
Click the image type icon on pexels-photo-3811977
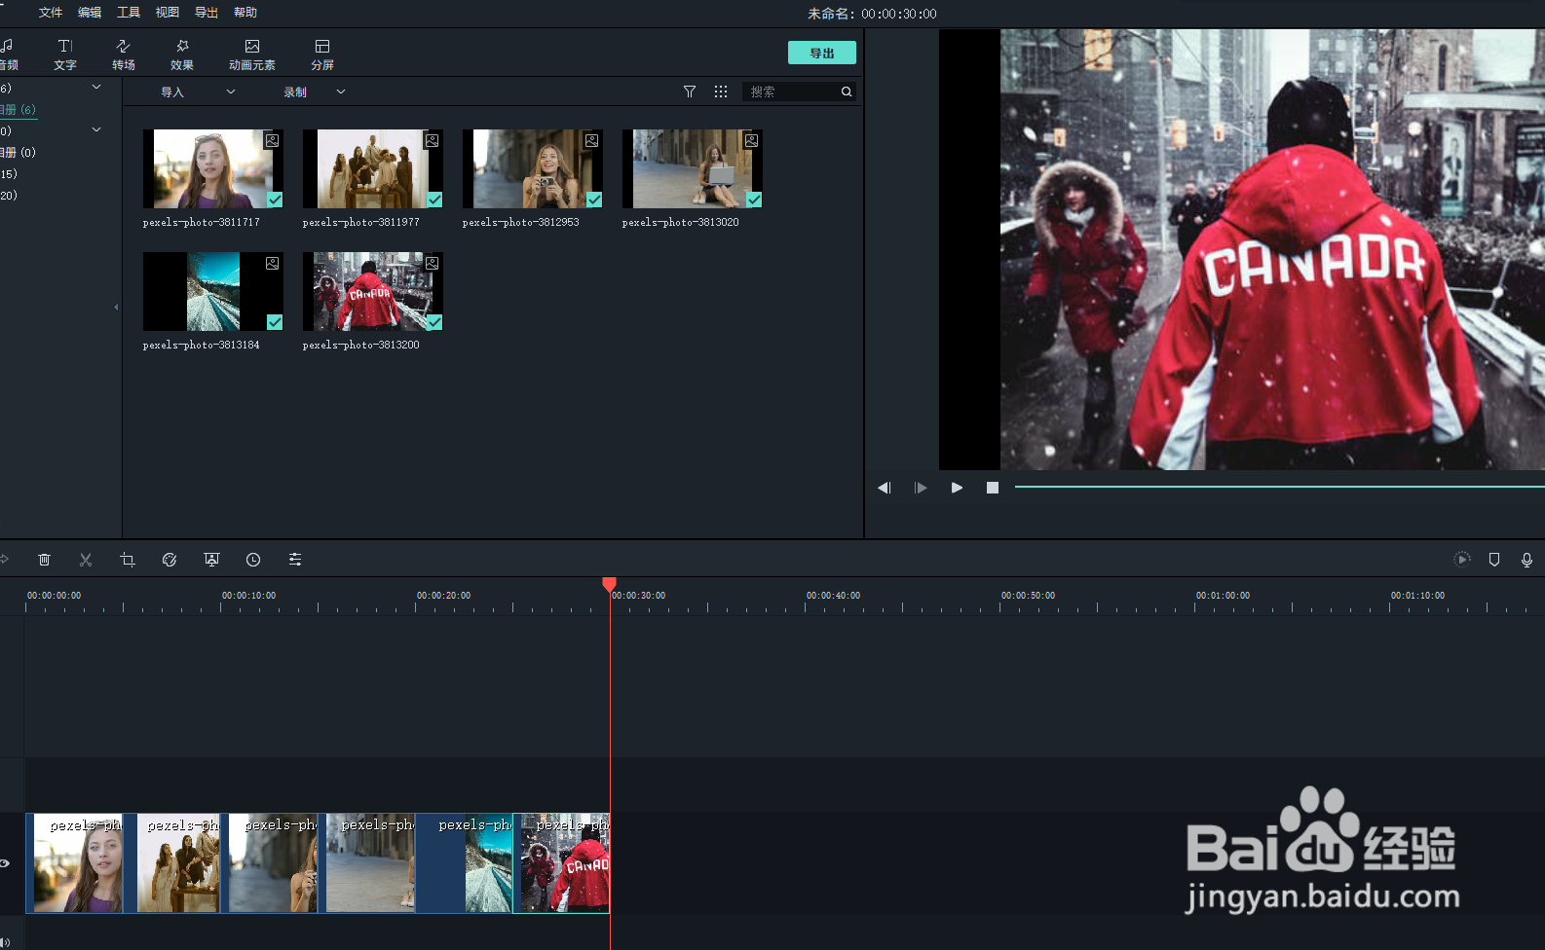[432, 141]
